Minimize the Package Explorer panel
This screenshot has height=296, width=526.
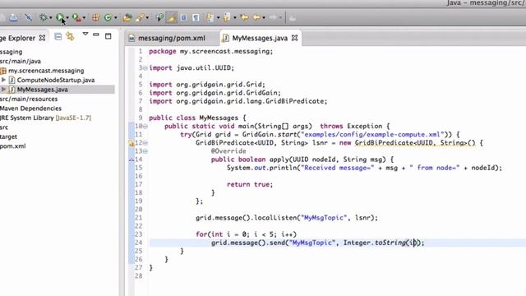(x=96, y=35)
